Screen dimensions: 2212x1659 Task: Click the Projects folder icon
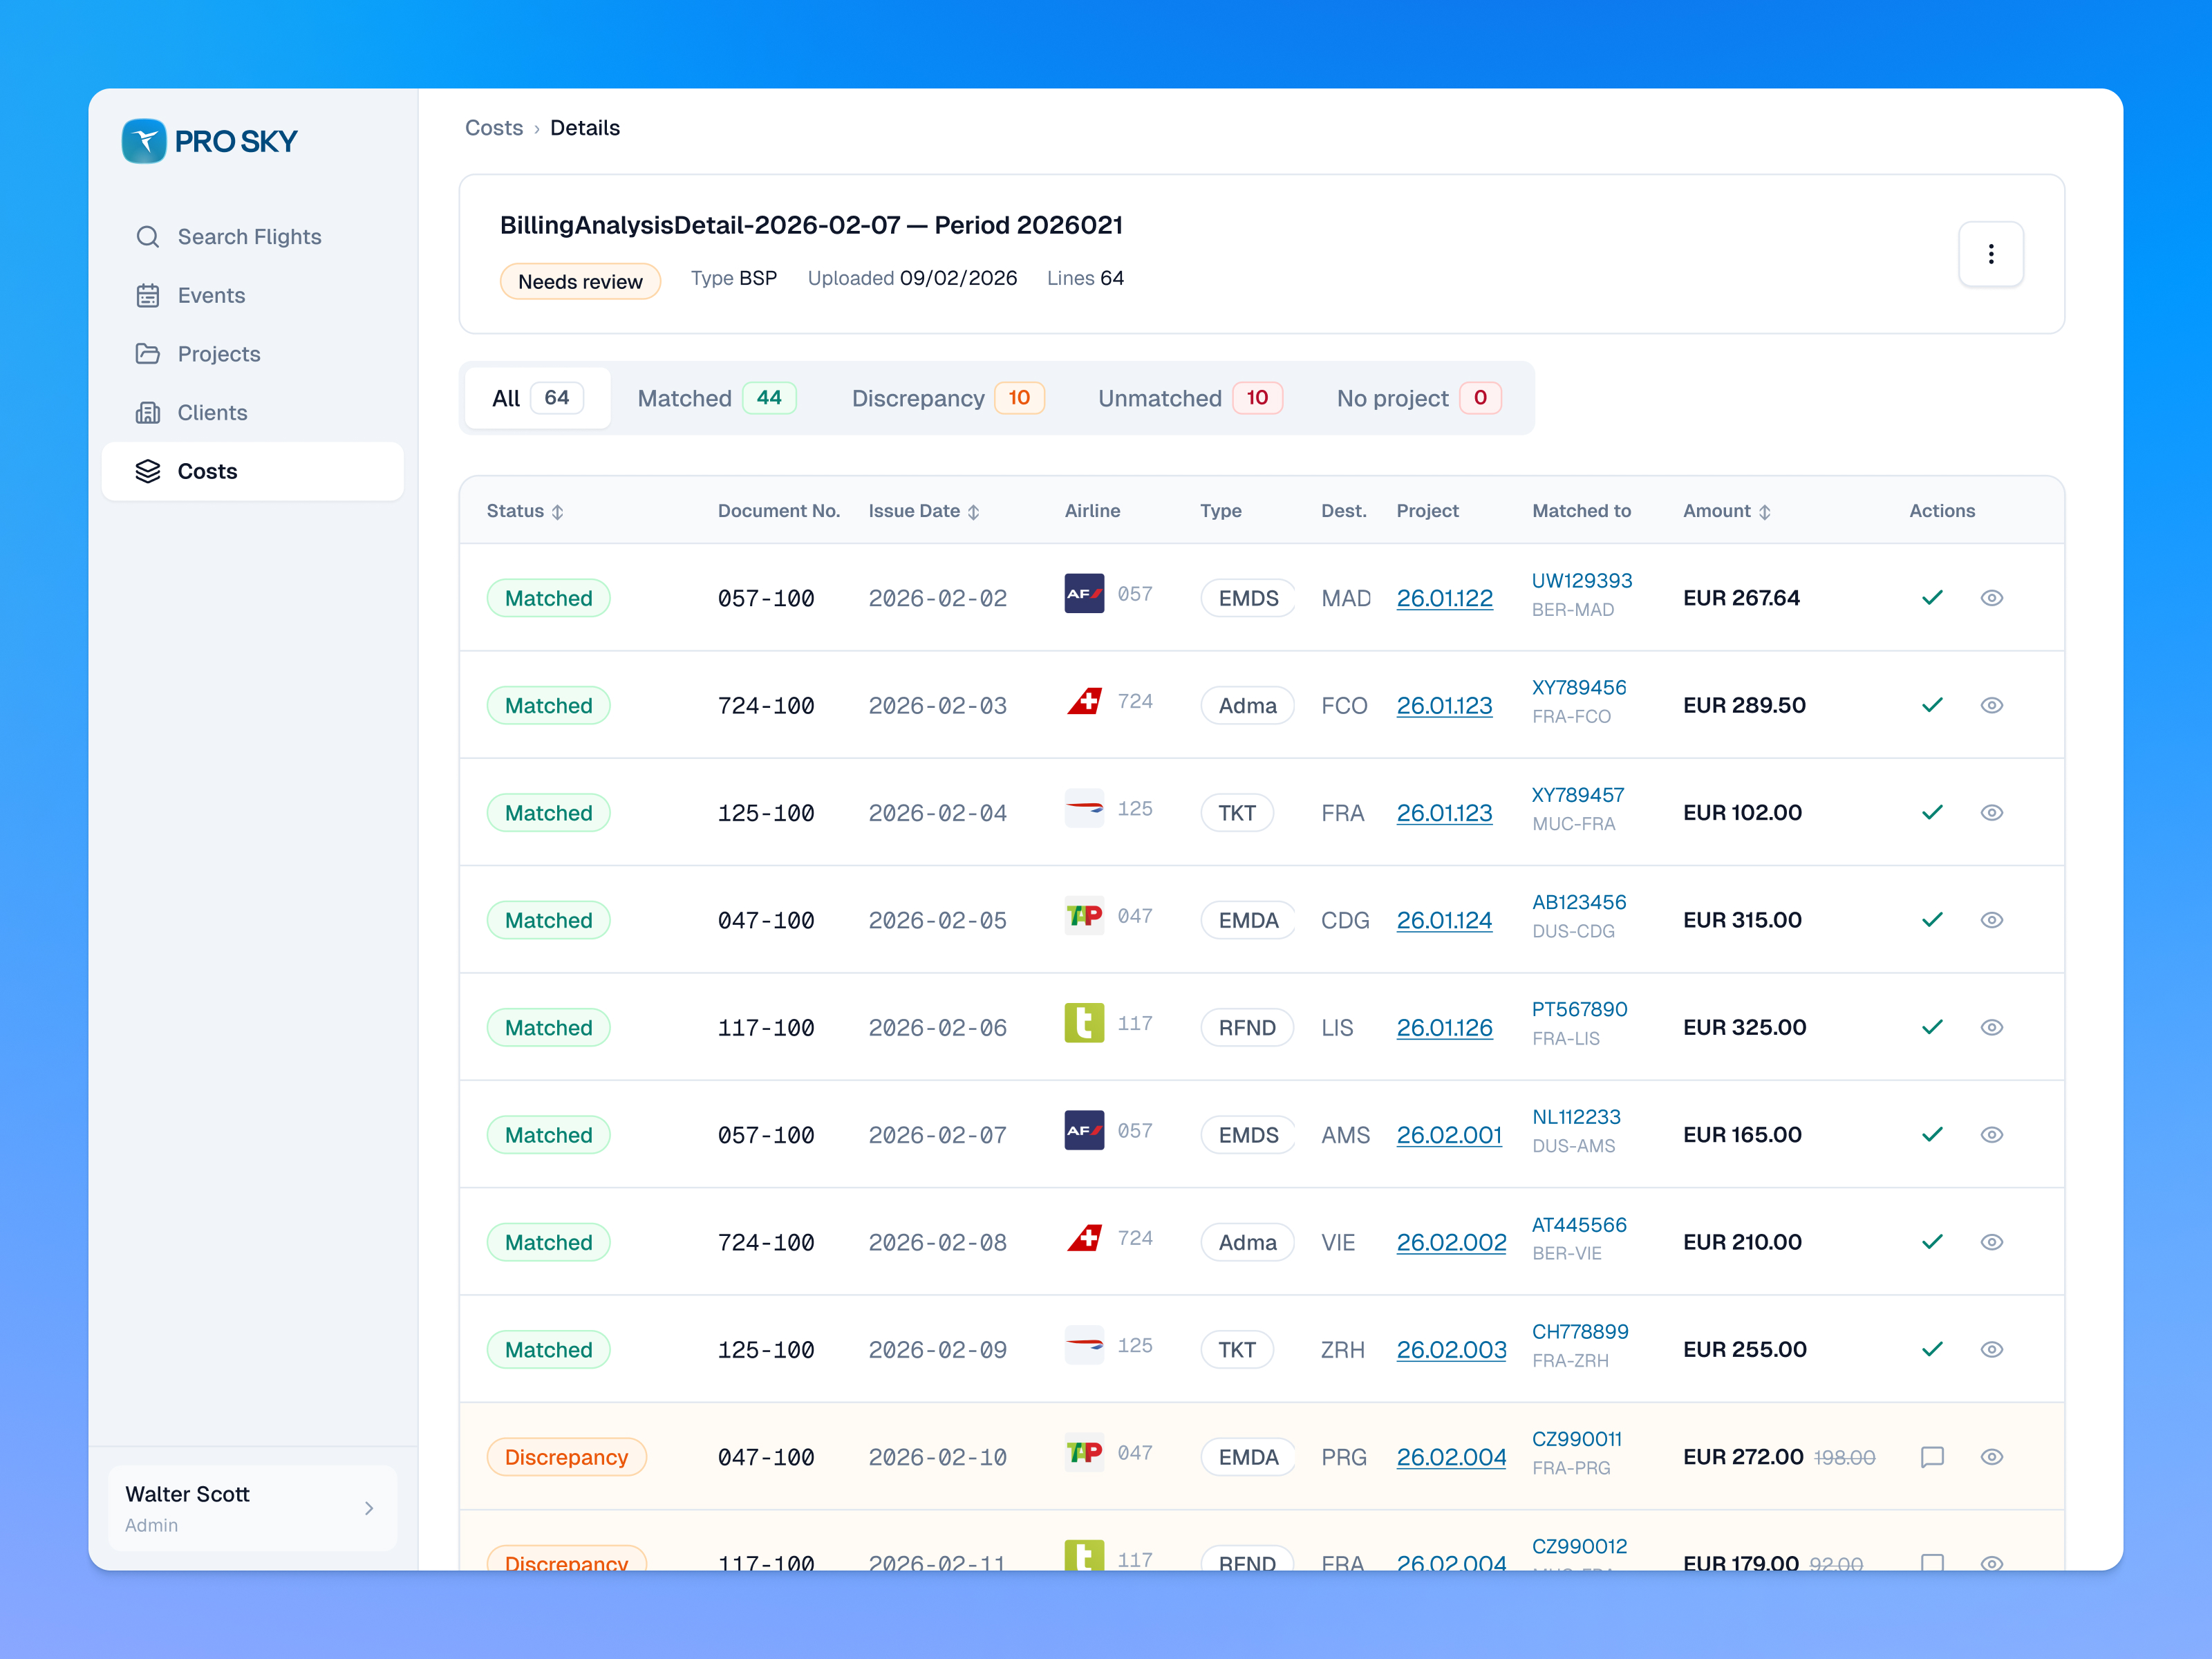tap(148, 354)
